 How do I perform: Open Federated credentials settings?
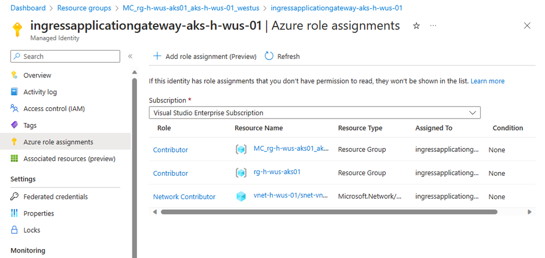coord(56,196)
